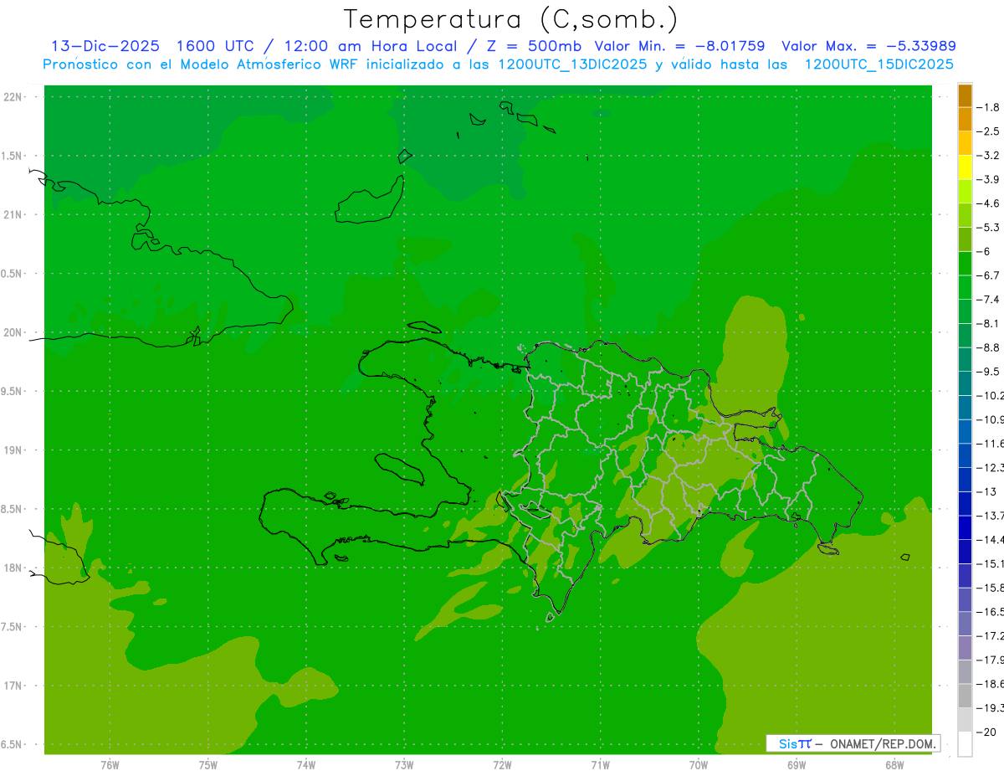Select the blue colorbar segment between -13 and -13.7

click(x=965, y=504)
